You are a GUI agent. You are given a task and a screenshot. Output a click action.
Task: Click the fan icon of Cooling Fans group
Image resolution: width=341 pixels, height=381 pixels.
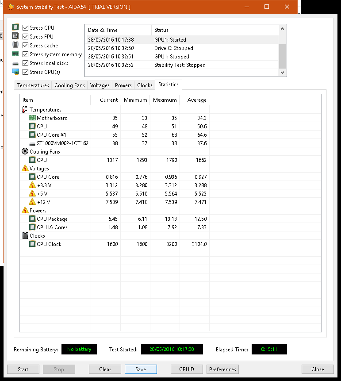(25, 151)
